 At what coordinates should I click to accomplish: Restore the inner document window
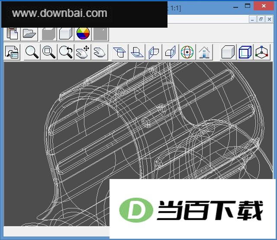pos(261,19)
